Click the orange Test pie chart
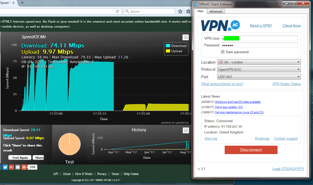Image resolution: width=313 pixels, height=185 pixels. click(x=69, y=144)
